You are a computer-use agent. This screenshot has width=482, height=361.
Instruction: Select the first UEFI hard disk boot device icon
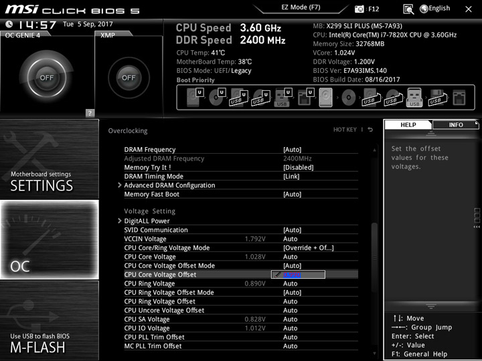click(x=195, y=98)
